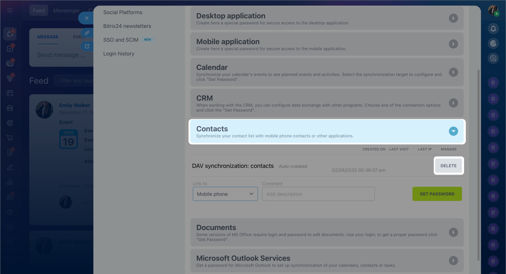The image size is (506, 274).
Task: Select SSO and SCIM menu item
Action: (x=121, y=40)
